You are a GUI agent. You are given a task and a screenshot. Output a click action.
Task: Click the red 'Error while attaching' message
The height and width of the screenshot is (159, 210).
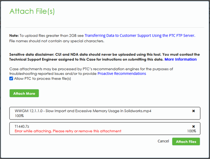click(68, 131)
